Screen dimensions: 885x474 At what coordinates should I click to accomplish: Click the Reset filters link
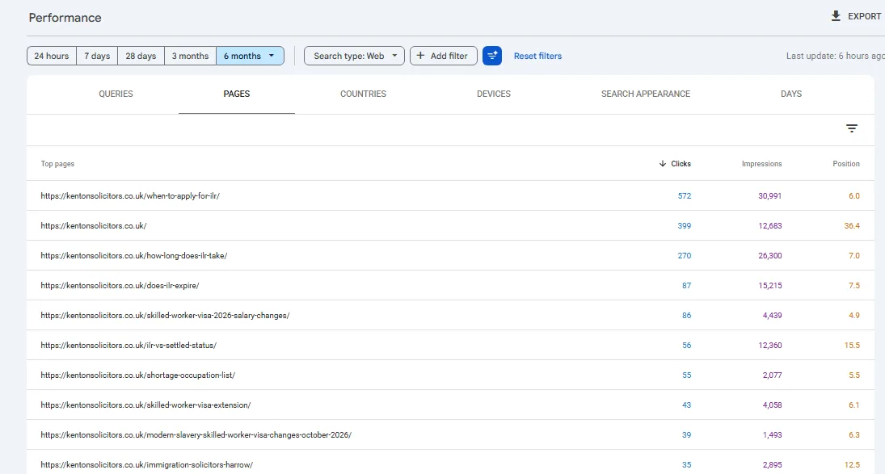tap(538, 56)
